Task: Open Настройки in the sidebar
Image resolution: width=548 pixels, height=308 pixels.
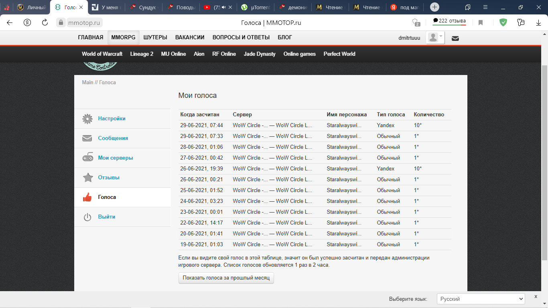Action: [112, 119]
